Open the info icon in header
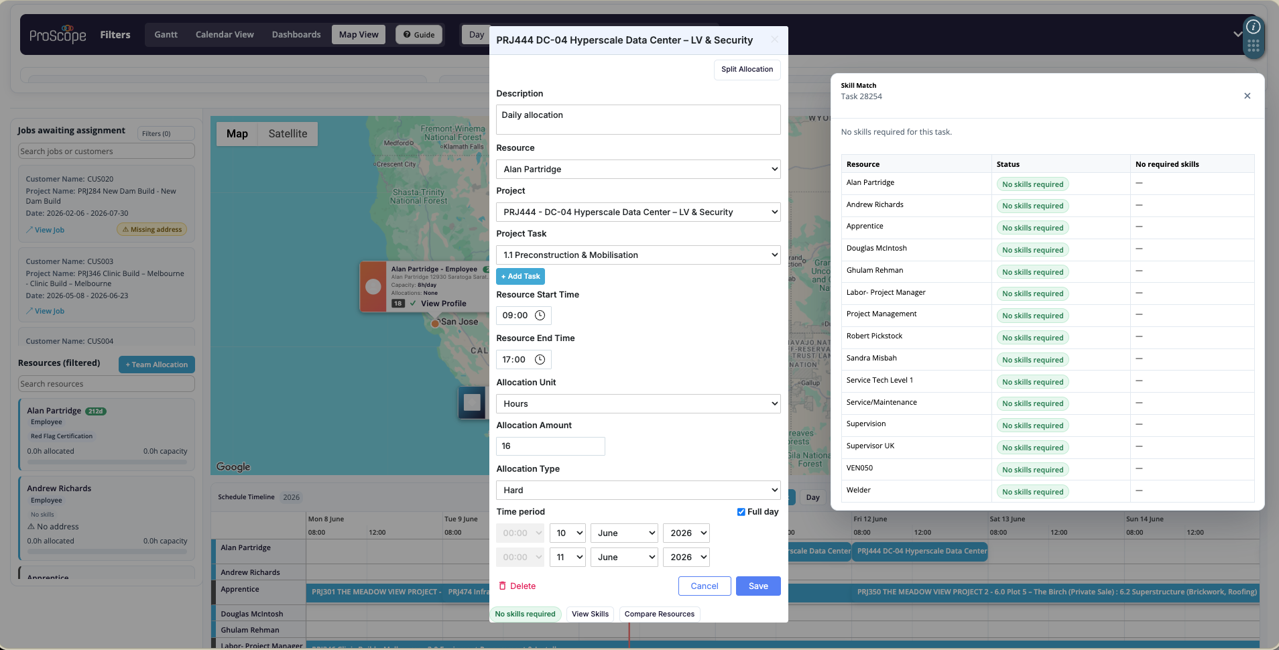1279x650 pixels. pos(1253,27)
